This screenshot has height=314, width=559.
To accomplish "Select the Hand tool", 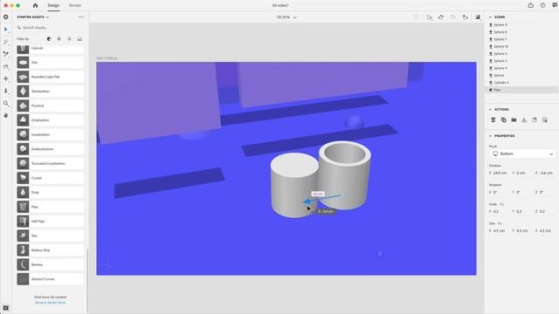I will pos(6,115).
